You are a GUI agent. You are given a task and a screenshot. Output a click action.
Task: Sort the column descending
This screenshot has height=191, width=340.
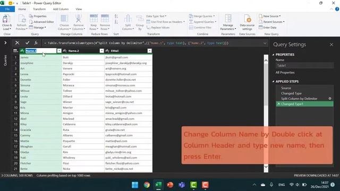(116, 22)
